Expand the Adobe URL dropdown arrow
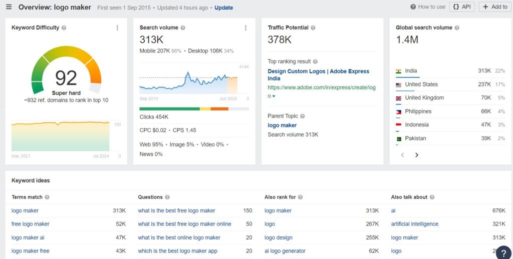 274,96
